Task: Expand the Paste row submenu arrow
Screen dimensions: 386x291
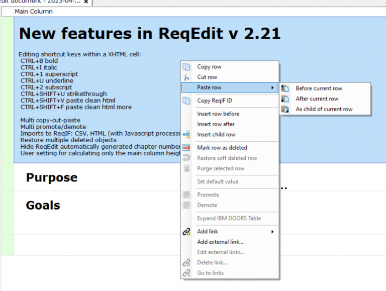Action: tap(272, 87)
